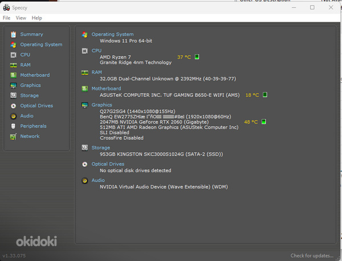Click the green temperature indicator next to 48 °C

(x=264, y=122)
